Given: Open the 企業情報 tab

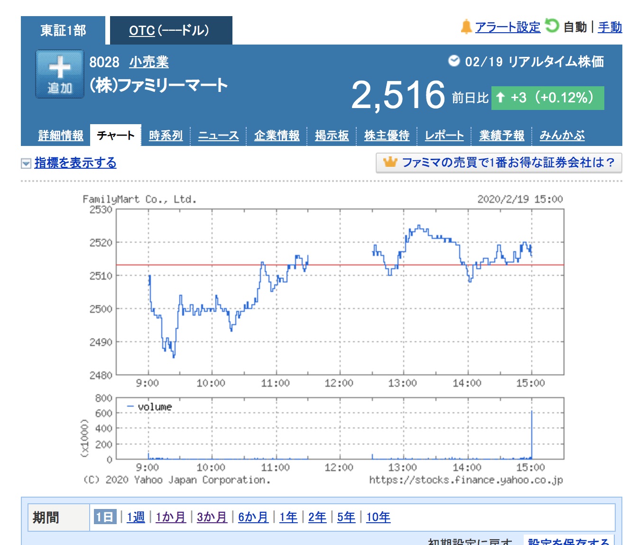Looking at the screenshot, I should click(277, 136).
